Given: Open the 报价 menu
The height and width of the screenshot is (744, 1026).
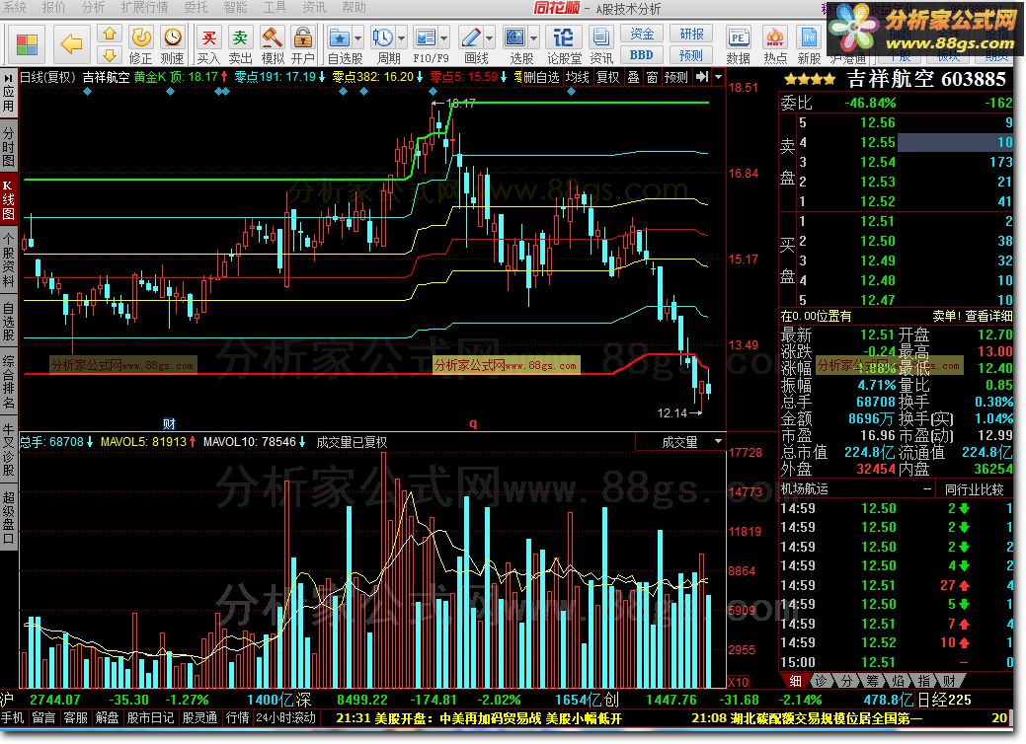Looking at the screenshot, I should point(53,8).
